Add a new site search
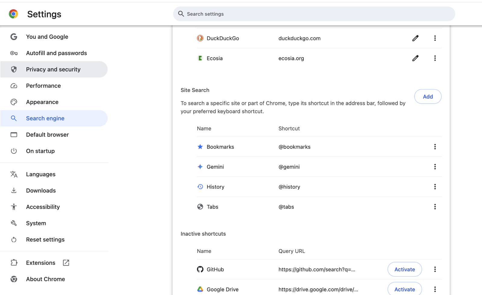Screen dimensions: 482x295 pos(428,96)
